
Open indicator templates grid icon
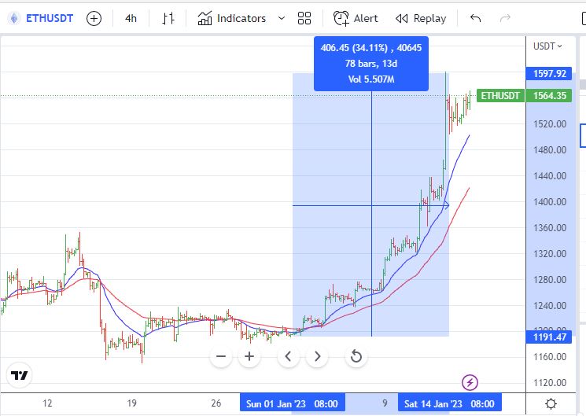click(x=304, y=18)
